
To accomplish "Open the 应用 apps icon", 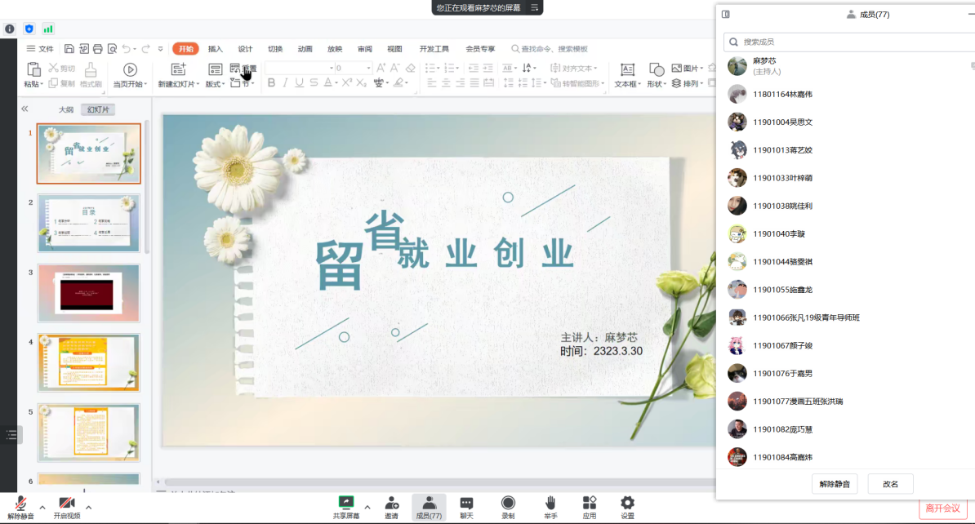I will [x=589, y=503].
